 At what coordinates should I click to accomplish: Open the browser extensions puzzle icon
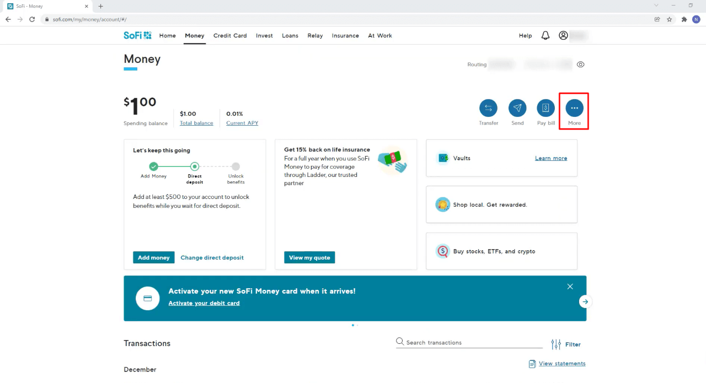click(x=684, y=19)
